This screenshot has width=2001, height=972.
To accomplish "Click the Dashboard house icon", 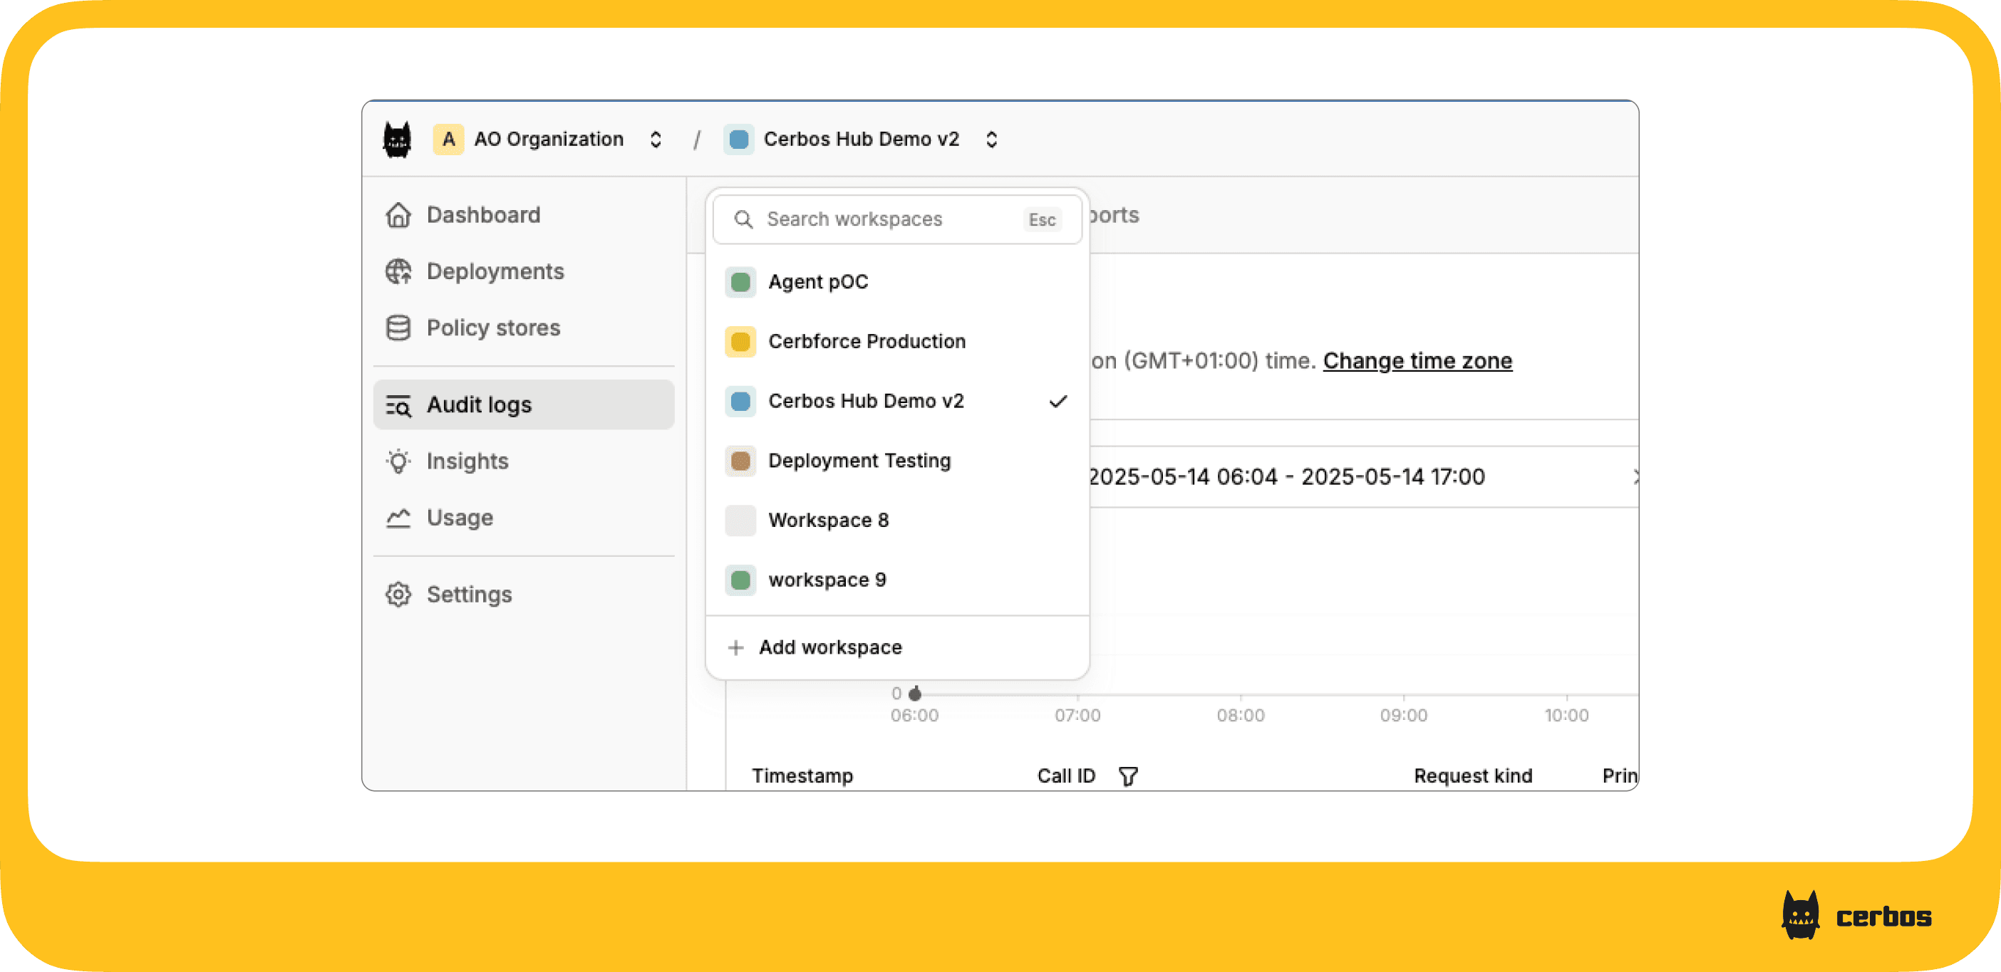I will point(398,215).
